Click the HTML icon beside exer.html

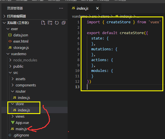(x=10, y=41)
